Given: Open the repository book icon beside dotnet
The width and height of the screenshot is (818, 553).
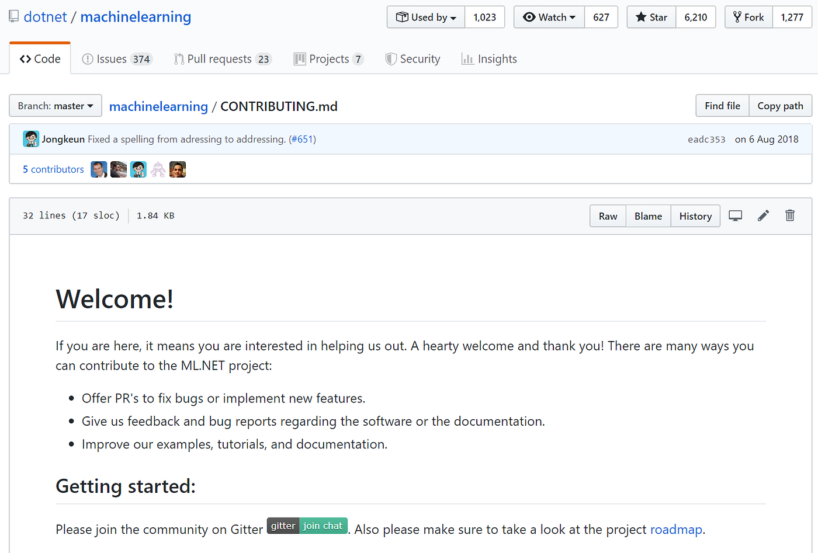Looking at the screenshot, I should click(13, 16).
